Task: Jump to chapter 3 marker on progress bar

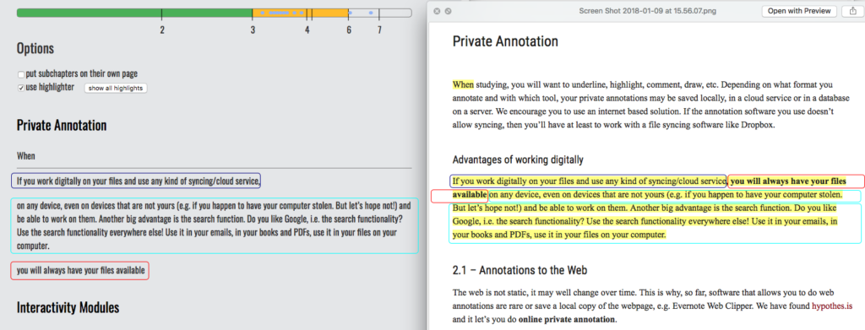Action: pos(253,30)
